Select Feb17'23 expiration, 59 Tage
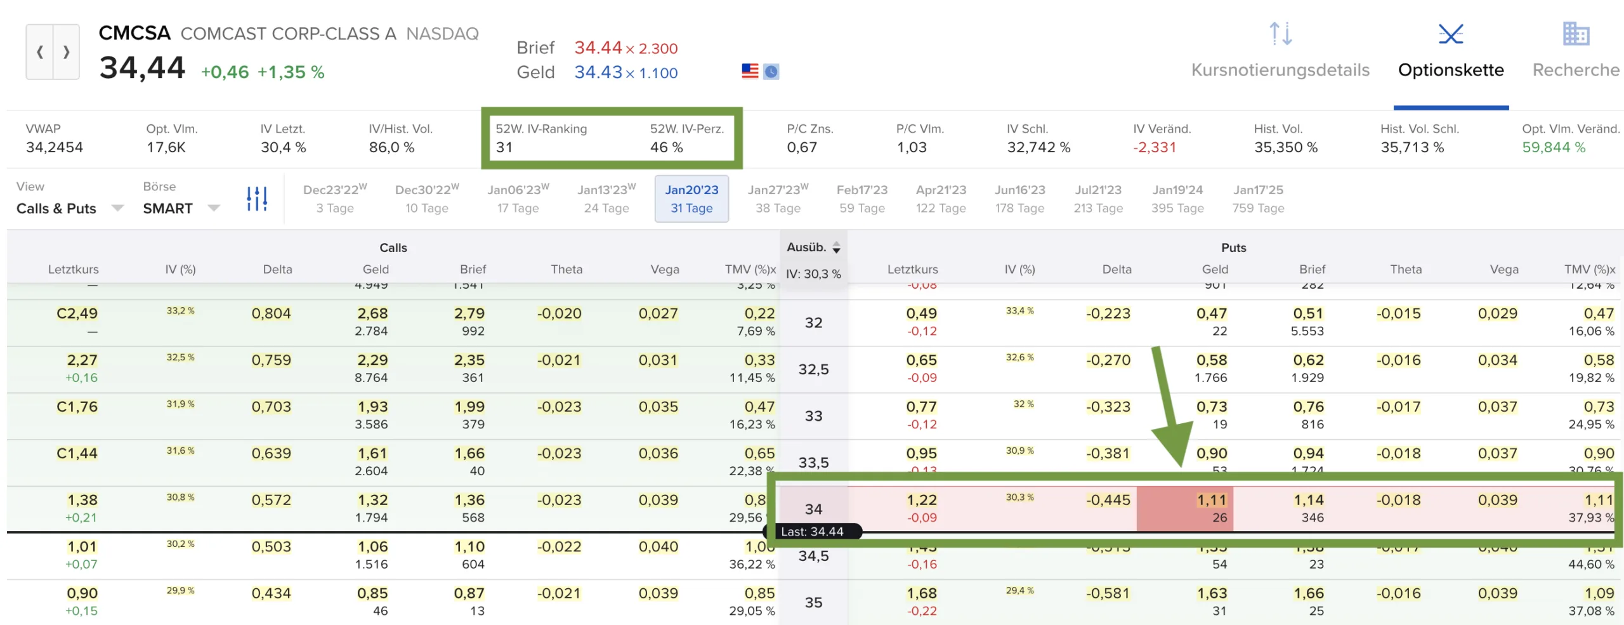The image size is (1624, 625). (862, 199)
